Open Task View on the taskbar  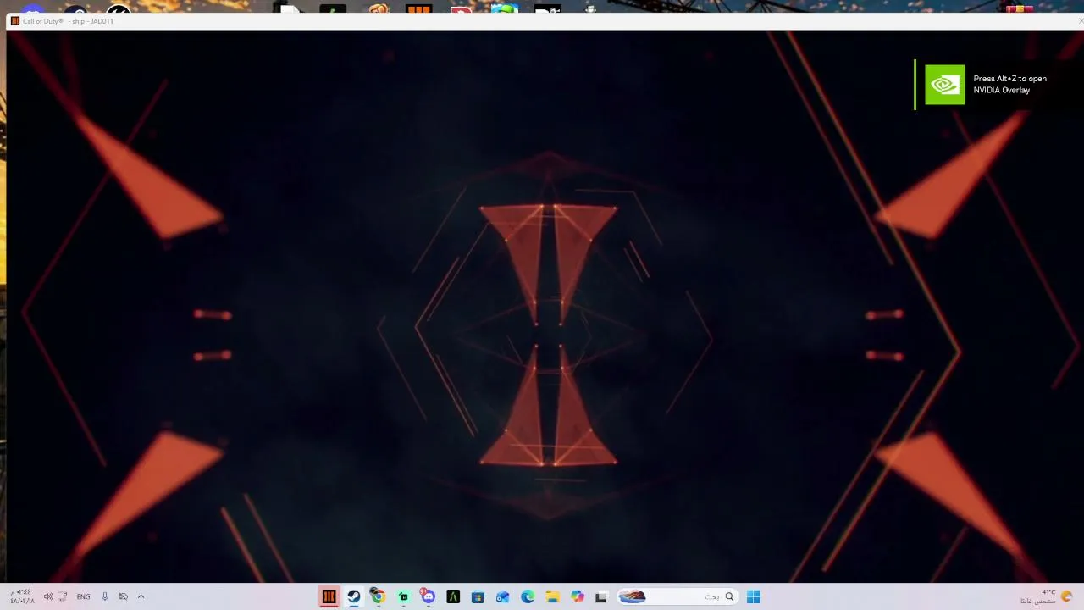(x=601, y=596)
